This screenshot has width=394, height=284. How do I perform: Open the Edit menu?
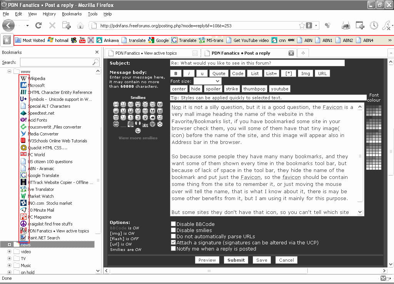click(18, 14)
